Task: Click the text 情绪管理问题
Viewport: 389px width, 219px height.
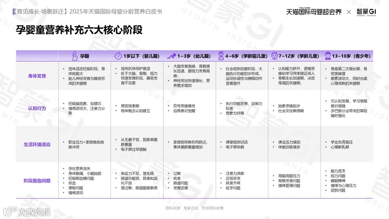Action: [x=289, y=186]
